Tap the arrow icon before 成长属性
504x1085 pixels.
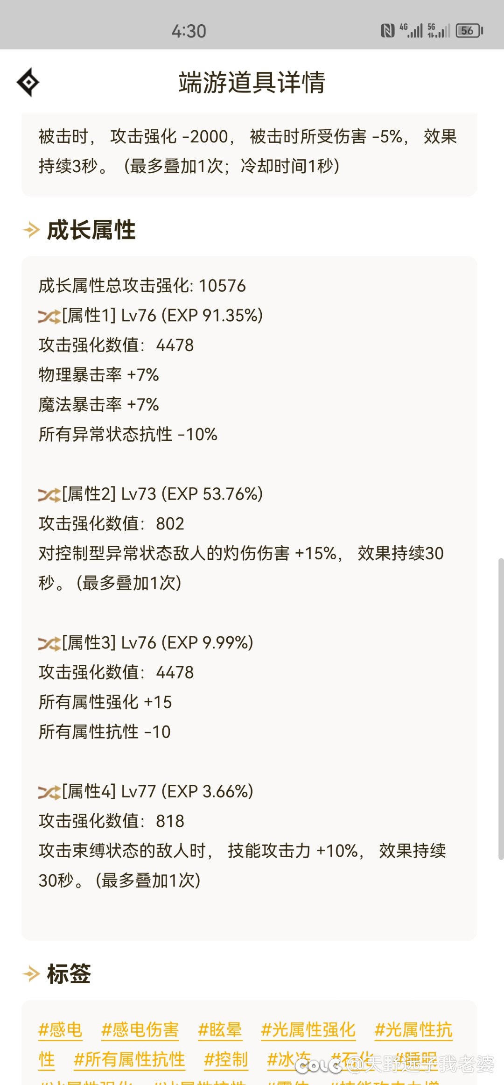coord(31,230)
